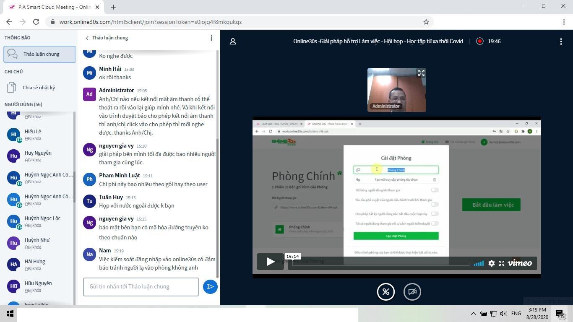Screen dimensions: 573x322
Task: Select user Huỳnh Ngọc Lộc
Action: point(40,221)
